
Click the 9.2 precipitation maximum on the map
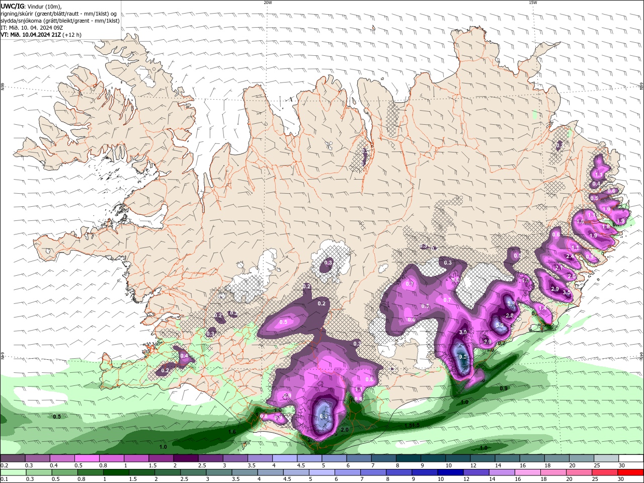463,357
